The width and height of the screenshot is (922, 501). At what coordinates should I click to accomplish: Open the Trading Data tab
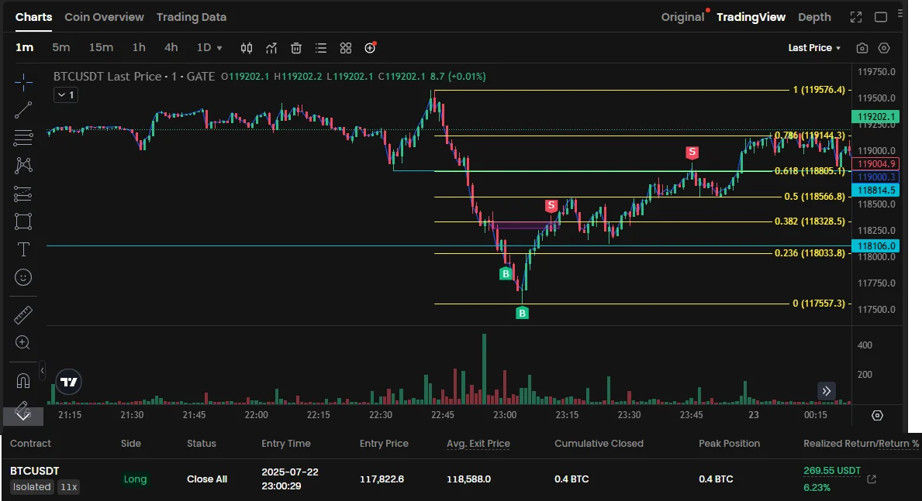coord(191,17)
